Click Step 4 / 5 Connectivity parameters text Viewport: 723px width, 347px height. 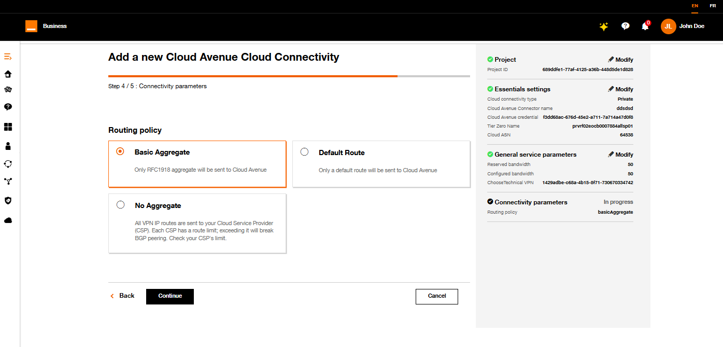pos(158,86)
